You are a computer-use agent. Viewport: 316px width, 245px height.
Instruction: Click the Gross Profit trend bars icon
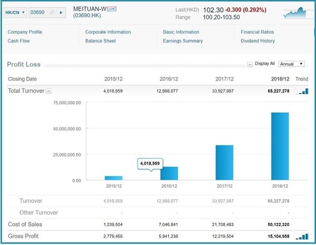coord(302,237)
